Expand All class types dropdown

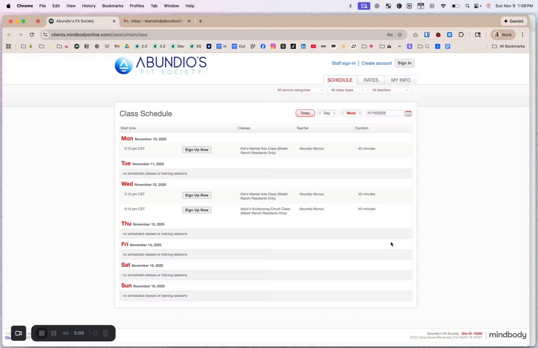(347, 90)
